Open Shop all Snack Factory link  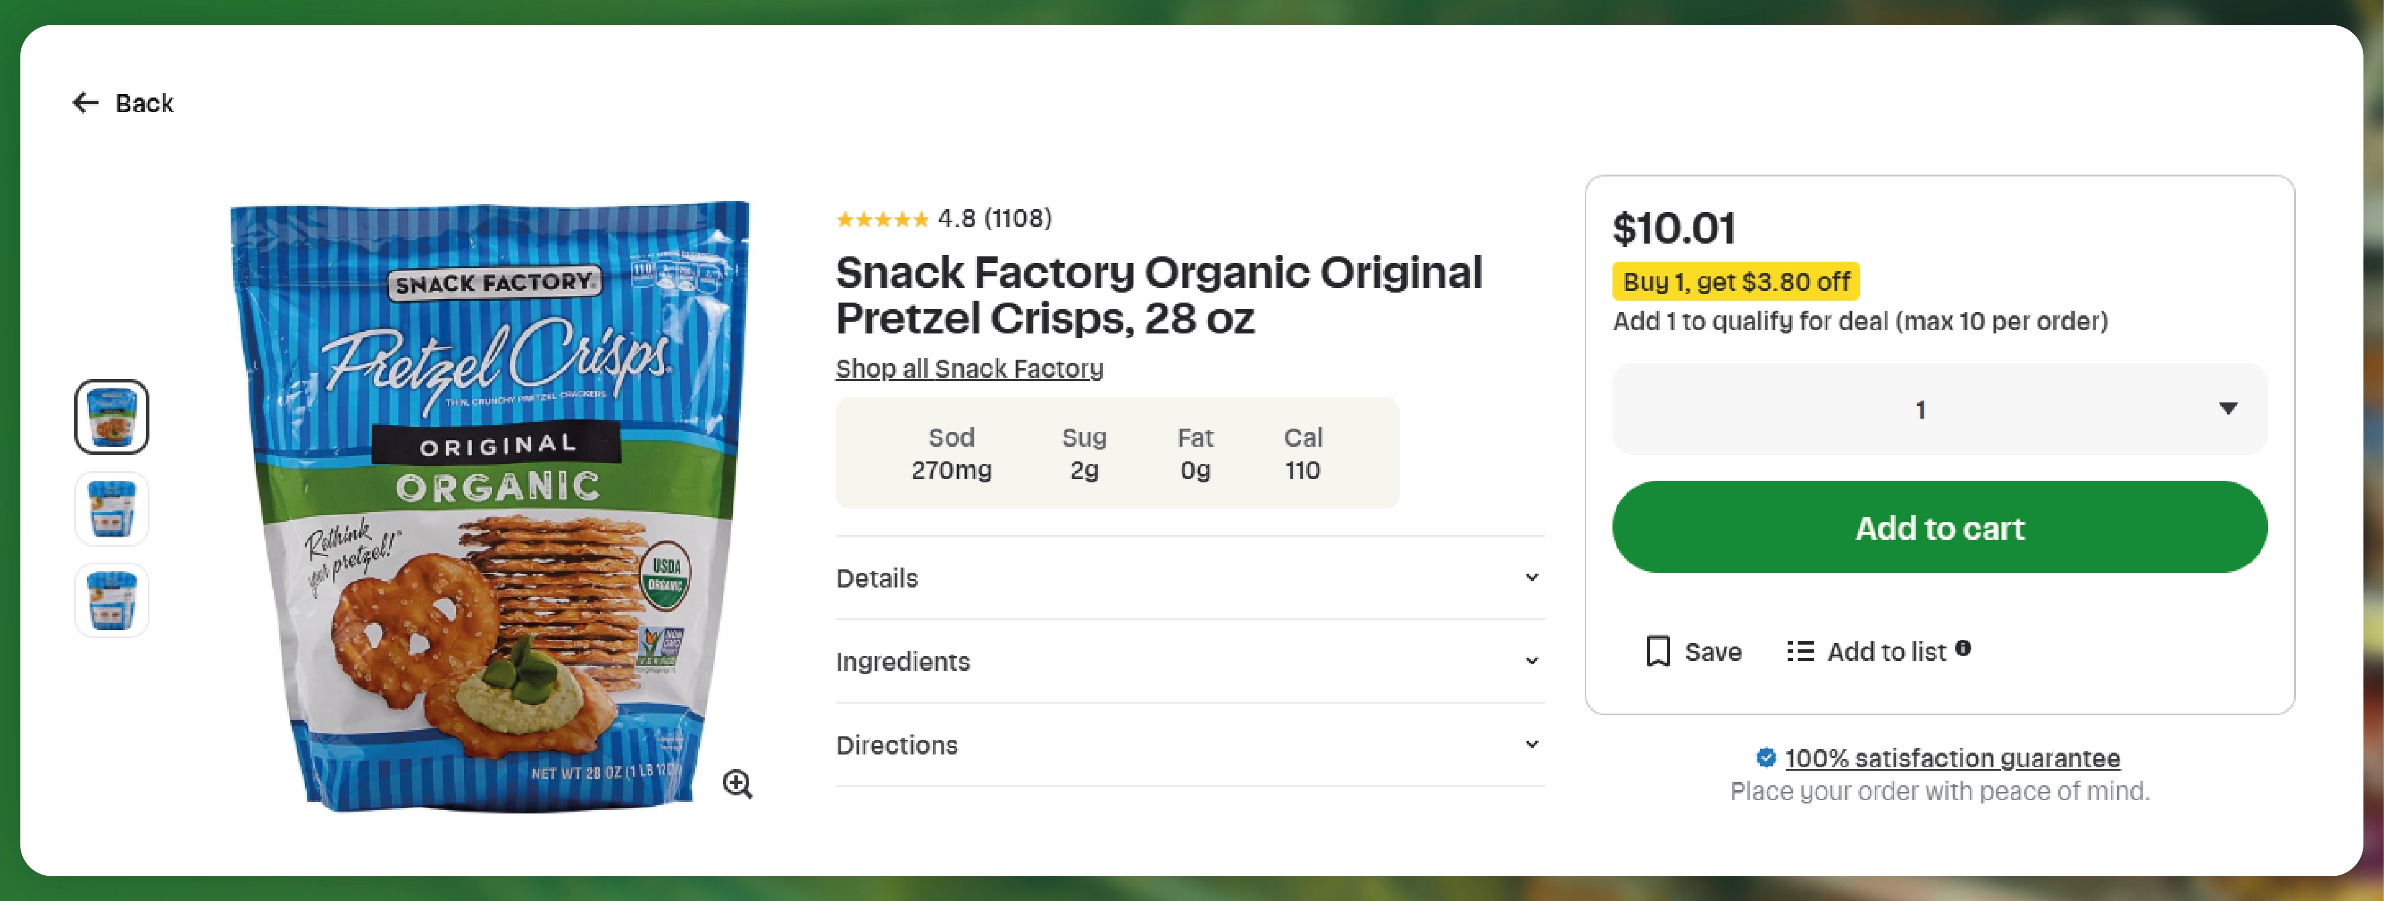coord(969,368)
